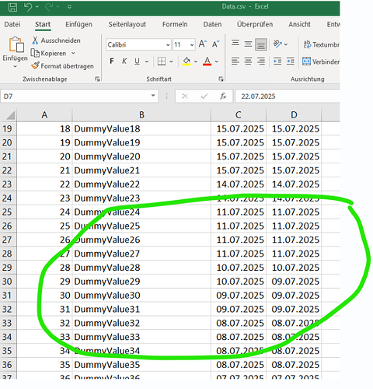373x389 pixels.
Task: Expand the Name Box dropdown arrow
Action: click(153, 96)
